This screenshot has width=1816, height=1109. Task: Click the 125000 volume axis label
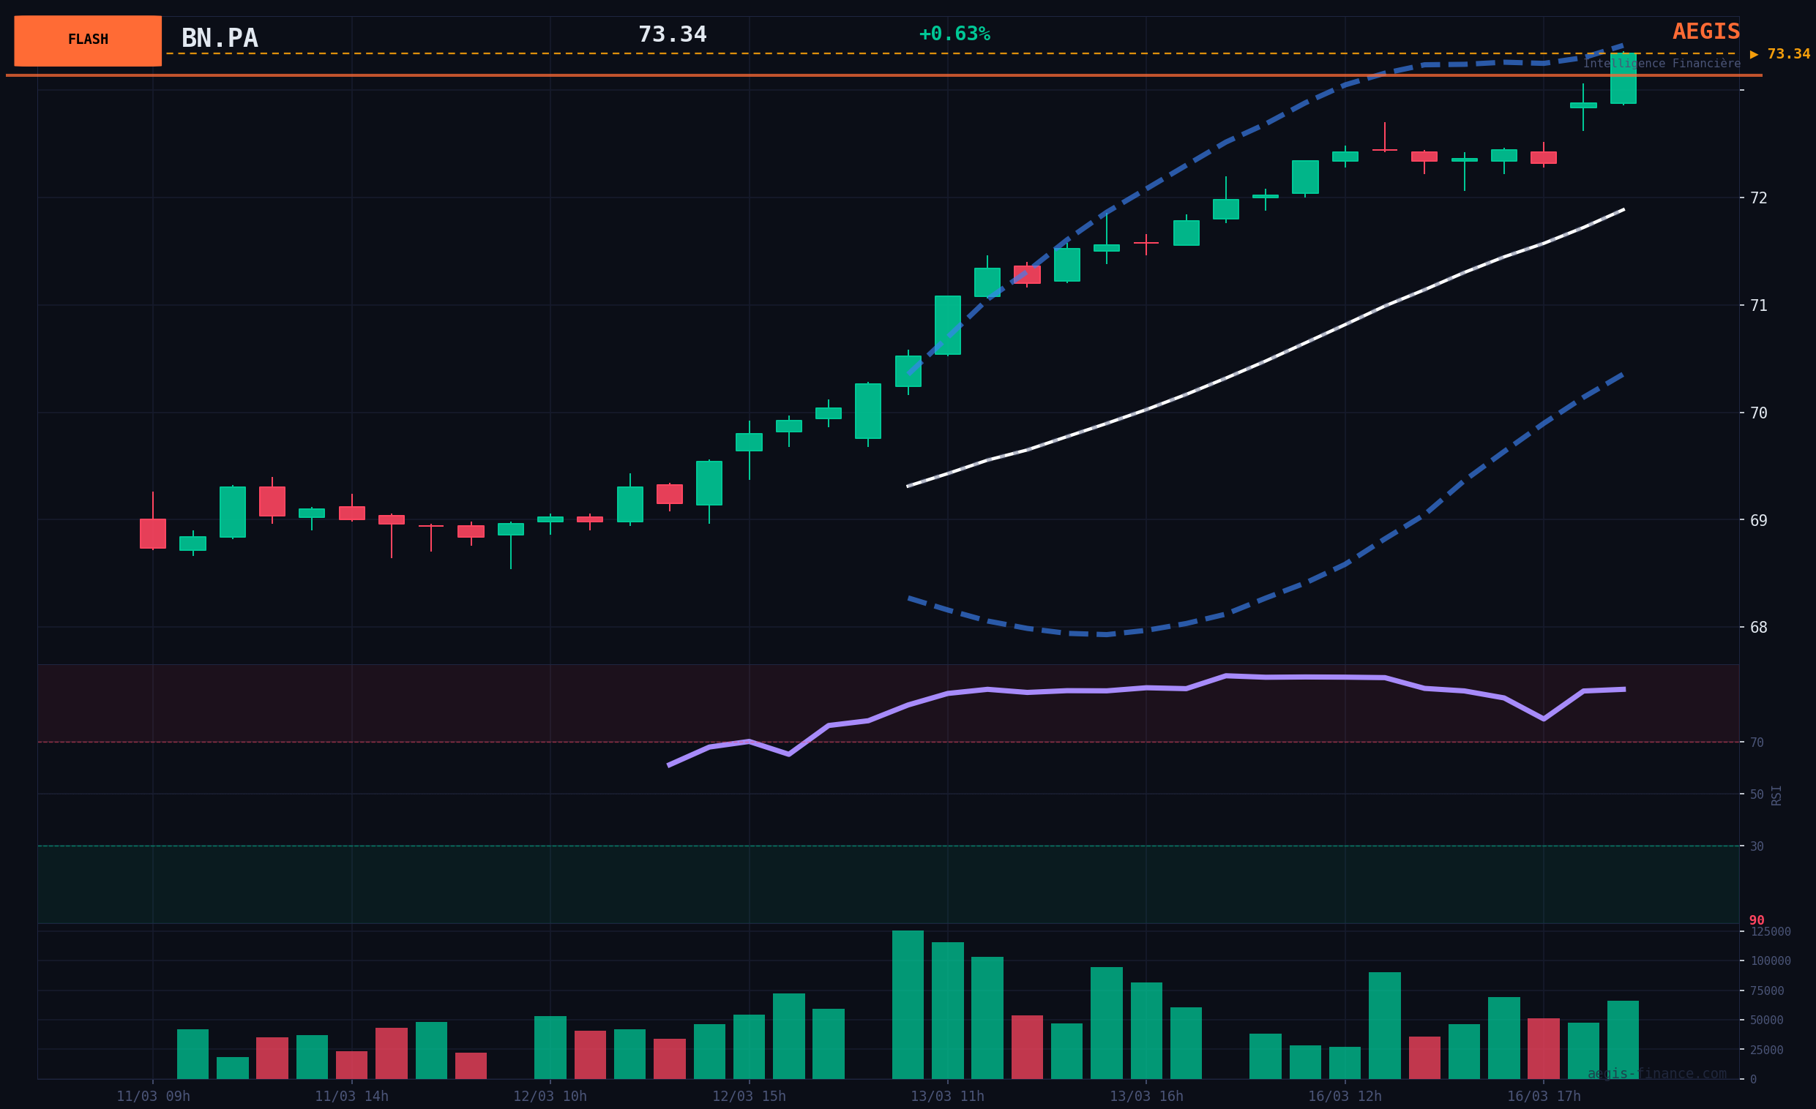1771,931
